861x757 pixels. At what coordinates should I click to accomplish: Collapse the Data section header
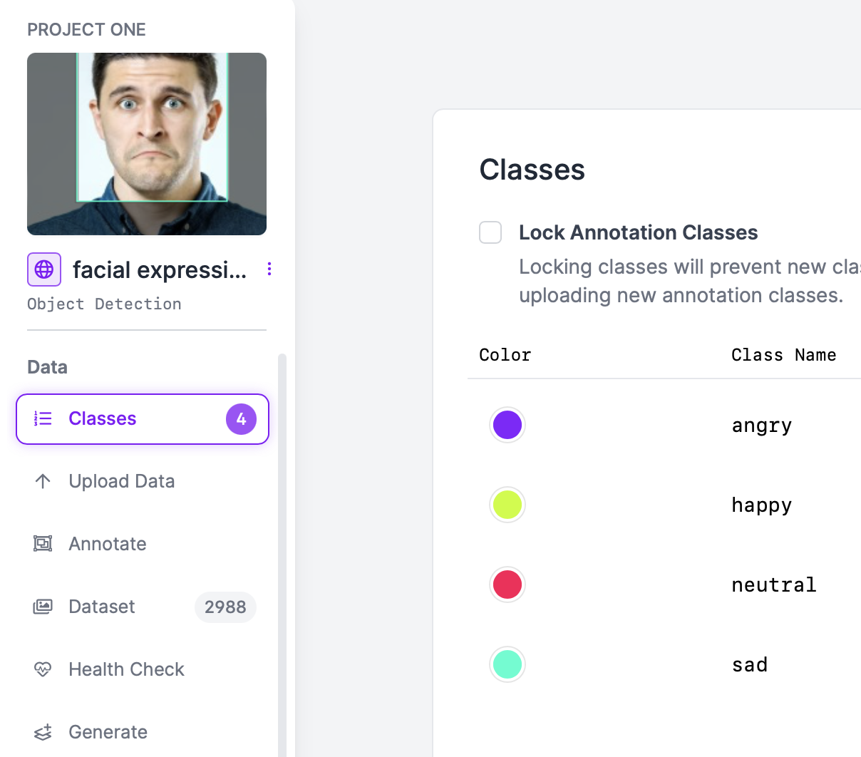47,367
